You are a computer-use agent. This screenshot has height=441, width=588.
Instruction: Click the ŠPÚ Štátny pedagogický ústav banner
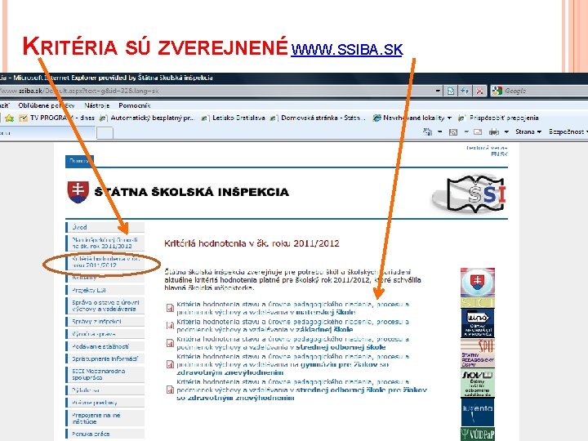pos(478,353)
